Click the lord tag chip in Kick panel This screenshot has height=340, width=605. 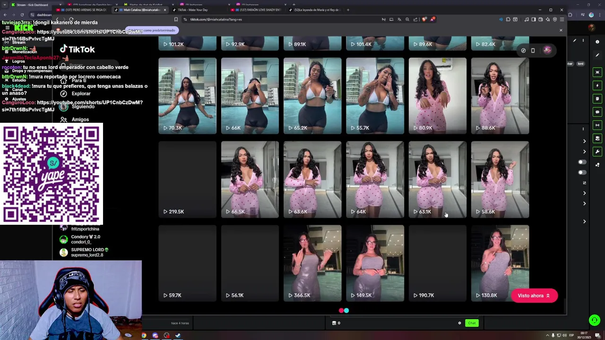pos(580,63)
